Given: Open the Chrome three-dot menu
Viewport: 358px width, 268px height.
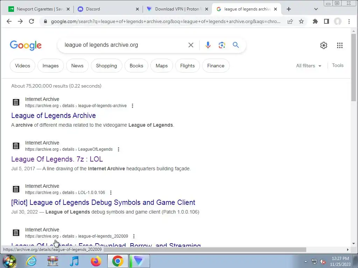Looking at the screenshot, I should tap(349, 21).
